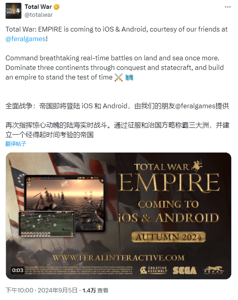
Task: Click the 0:03 video duration badge
Action: (x=18, y=270)
